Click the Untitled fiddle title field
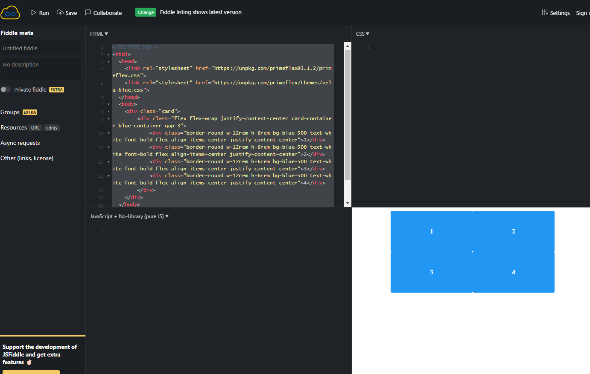This screenshot has height=374, width=590. pyautogui.click(x=41, y=48)
